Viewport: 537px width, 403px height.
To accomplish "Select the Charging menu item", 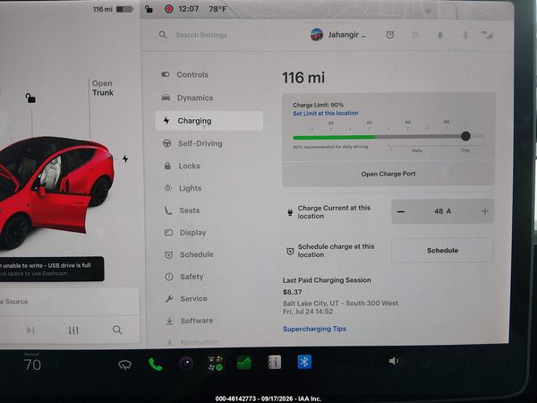I will tap(209, 121).
